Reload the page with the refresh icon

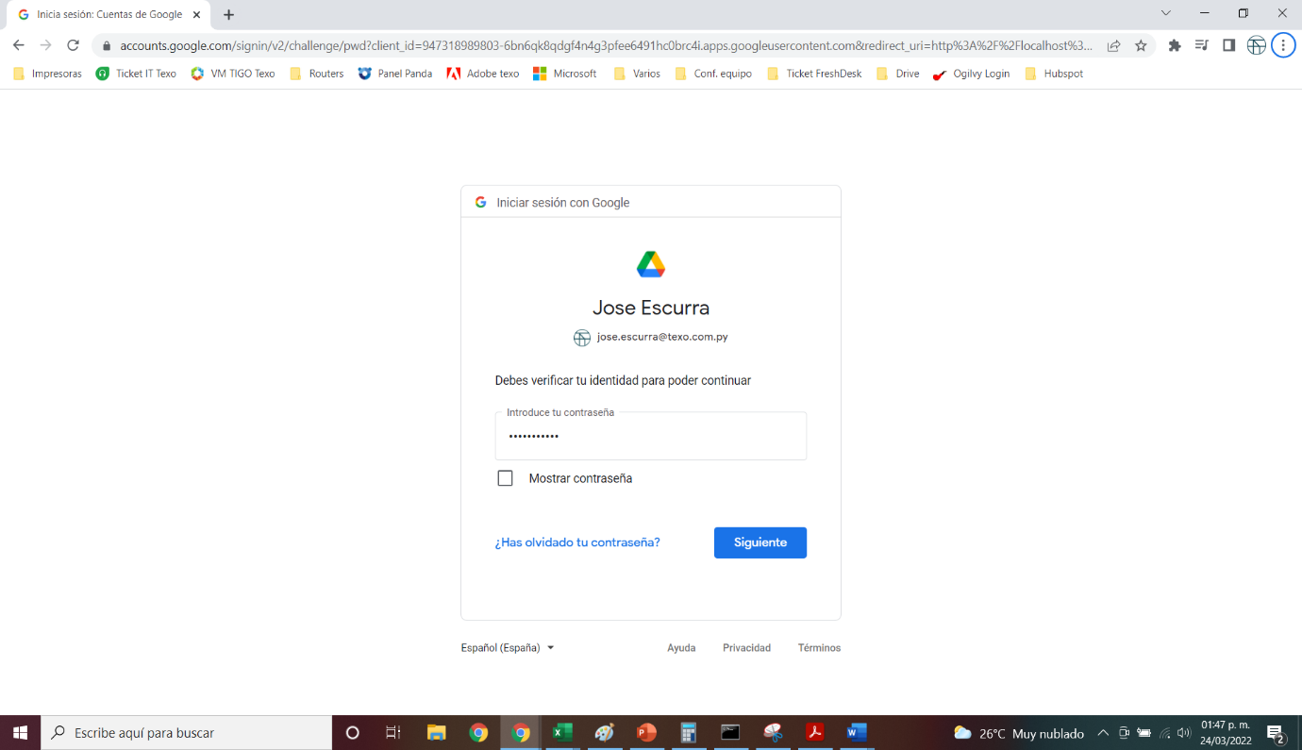[x=73, y=45]
